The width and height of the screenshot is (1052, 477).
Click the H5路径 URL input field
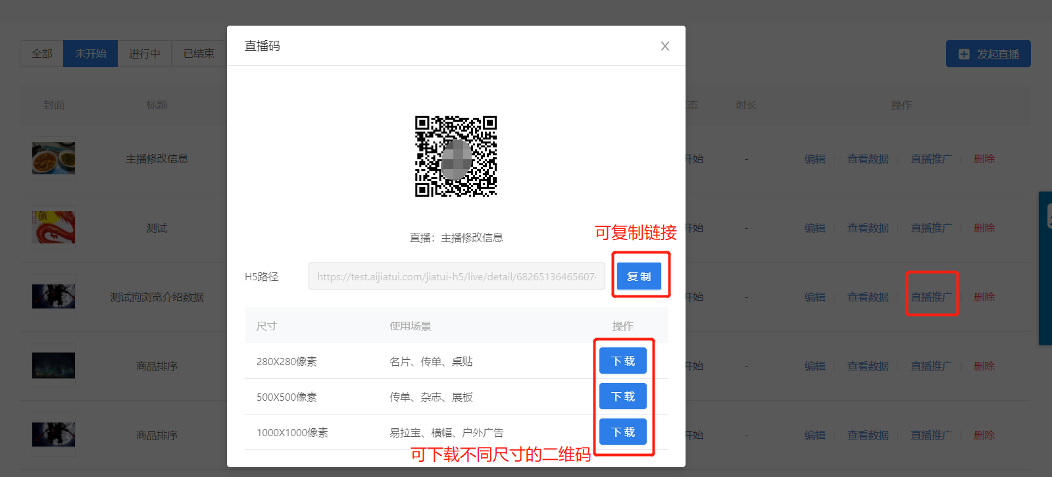coord(457,276)
